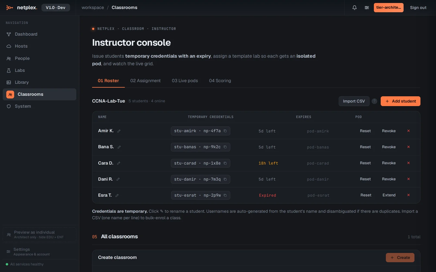Click Create in Create classroom
Screen dimensions: 436x272
400,258
